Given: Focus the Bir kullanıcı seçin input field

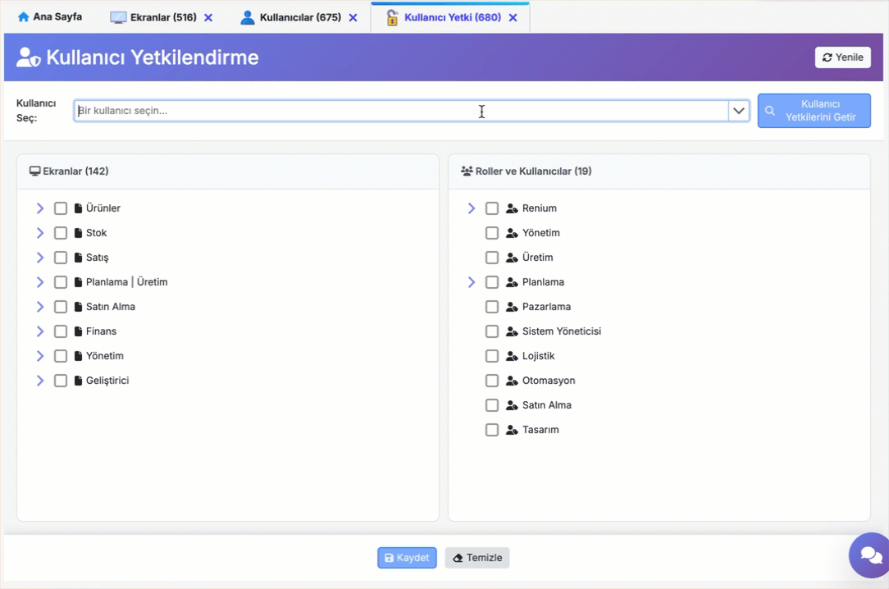Looking at the screenshot, I should point(400,111).
